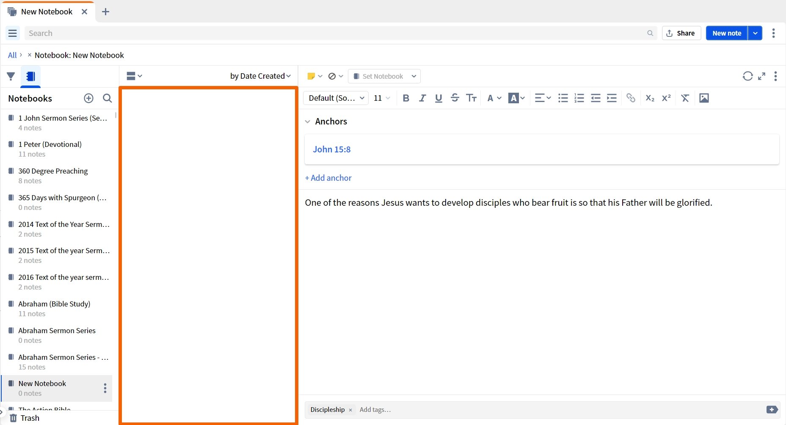Click the note body text
The width and height of the screenshot is (786, 425).
point(508,203)
